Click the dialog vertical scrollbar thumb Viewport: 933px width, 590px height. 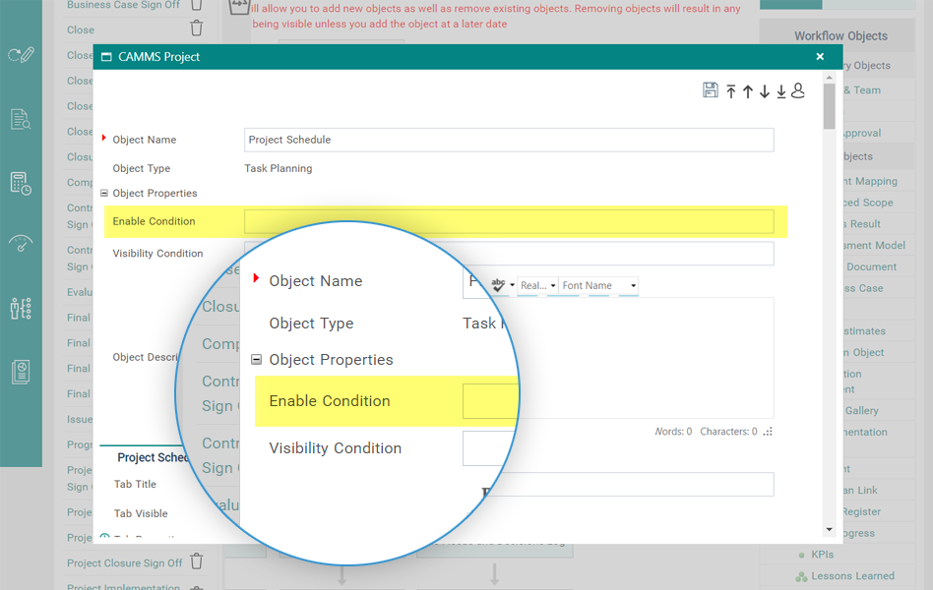(830, 106)
